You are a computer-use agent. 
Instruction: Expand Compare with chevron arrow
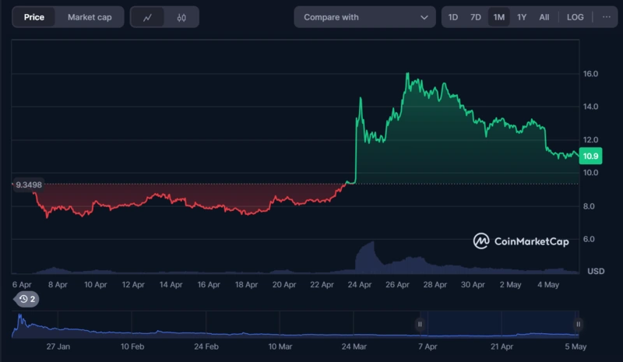click(x=424, y=17)
